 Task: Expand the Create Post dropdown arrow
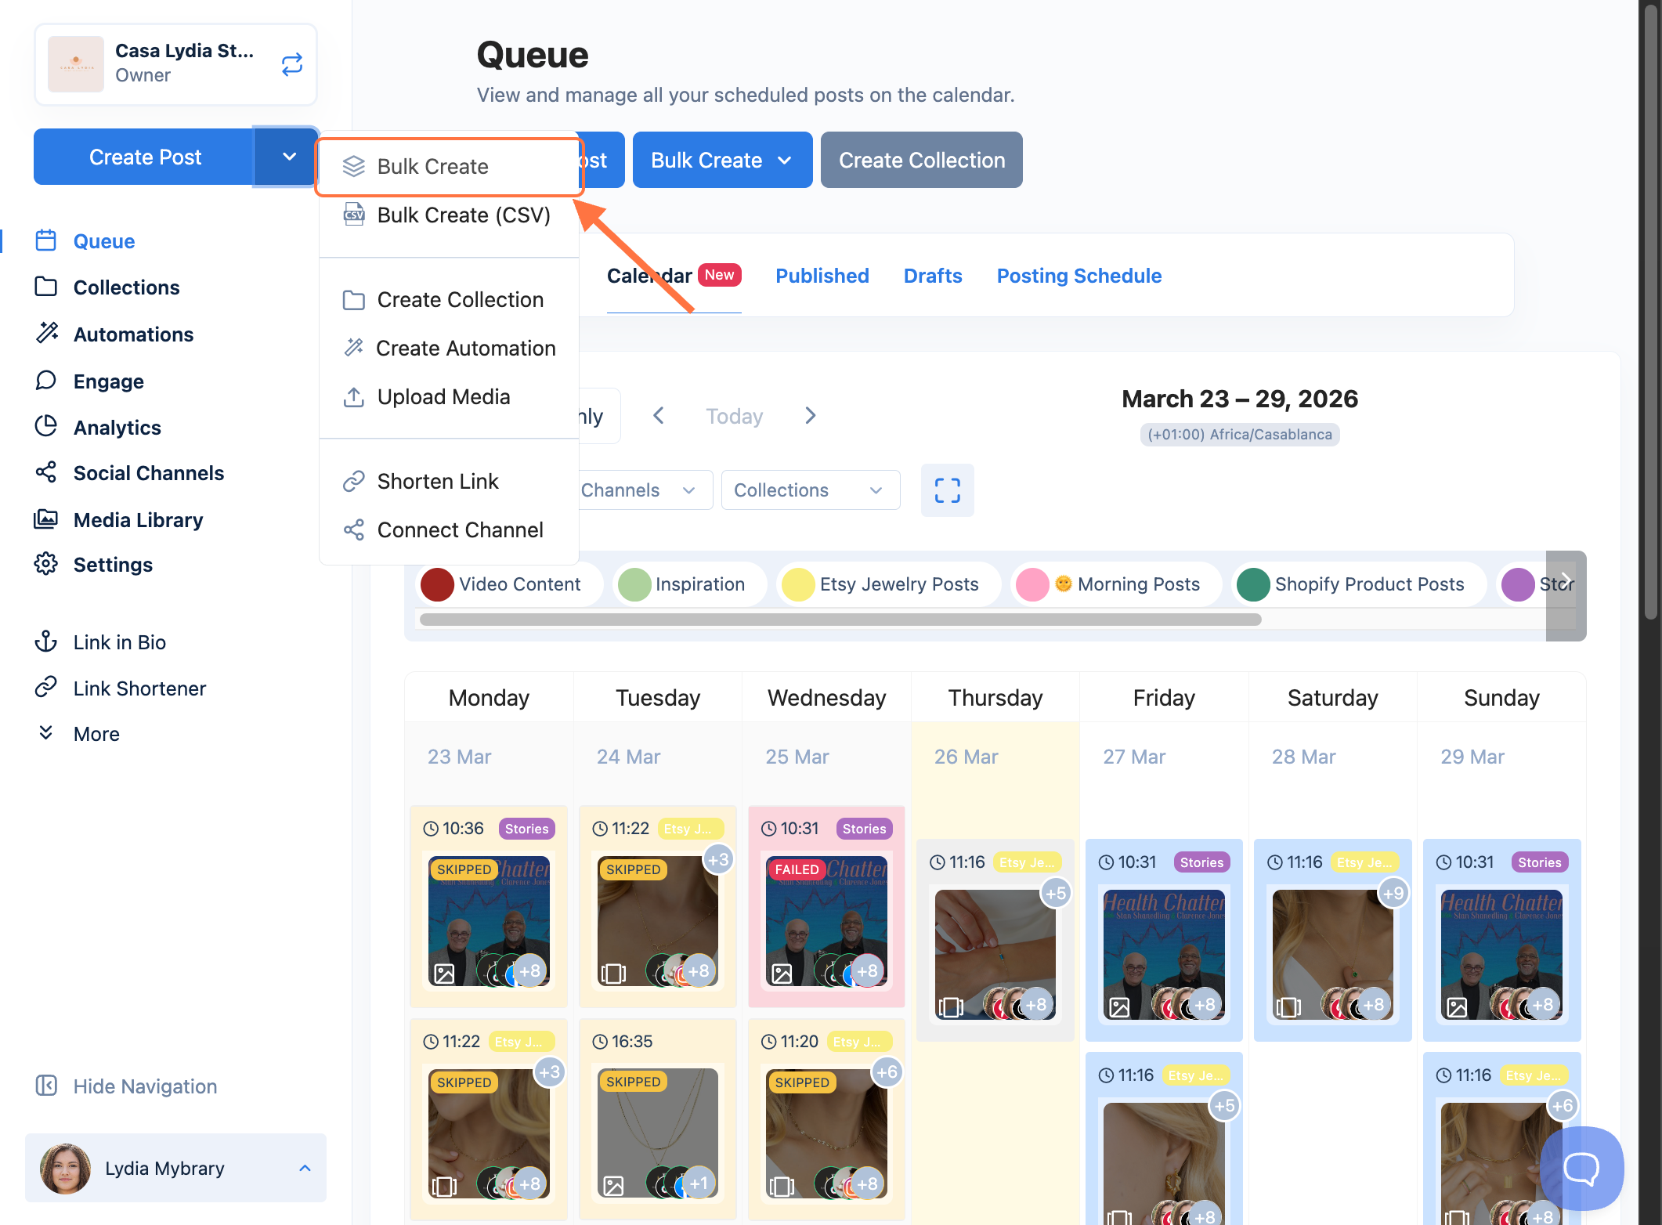288,157
